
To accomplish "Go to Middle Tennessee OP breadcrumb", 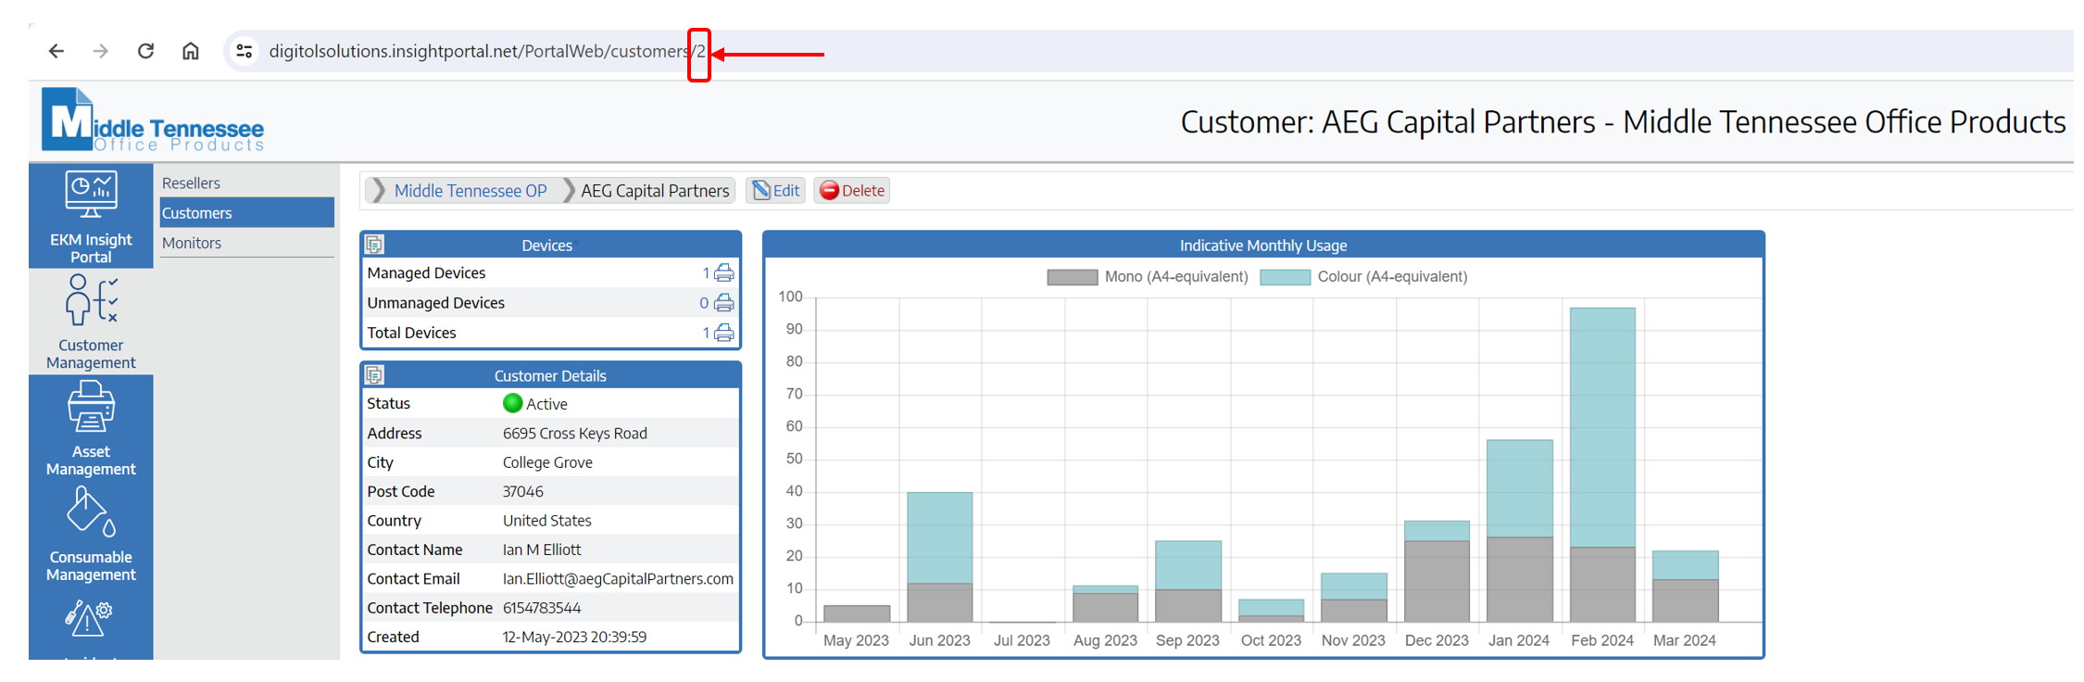I will [470, 191].
